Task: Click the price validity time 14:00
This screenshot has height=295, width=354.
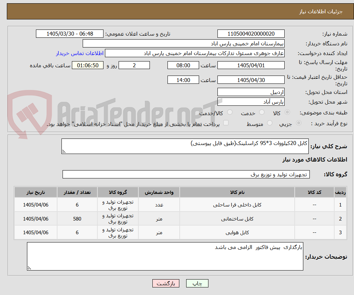Action: click(183, 80)
